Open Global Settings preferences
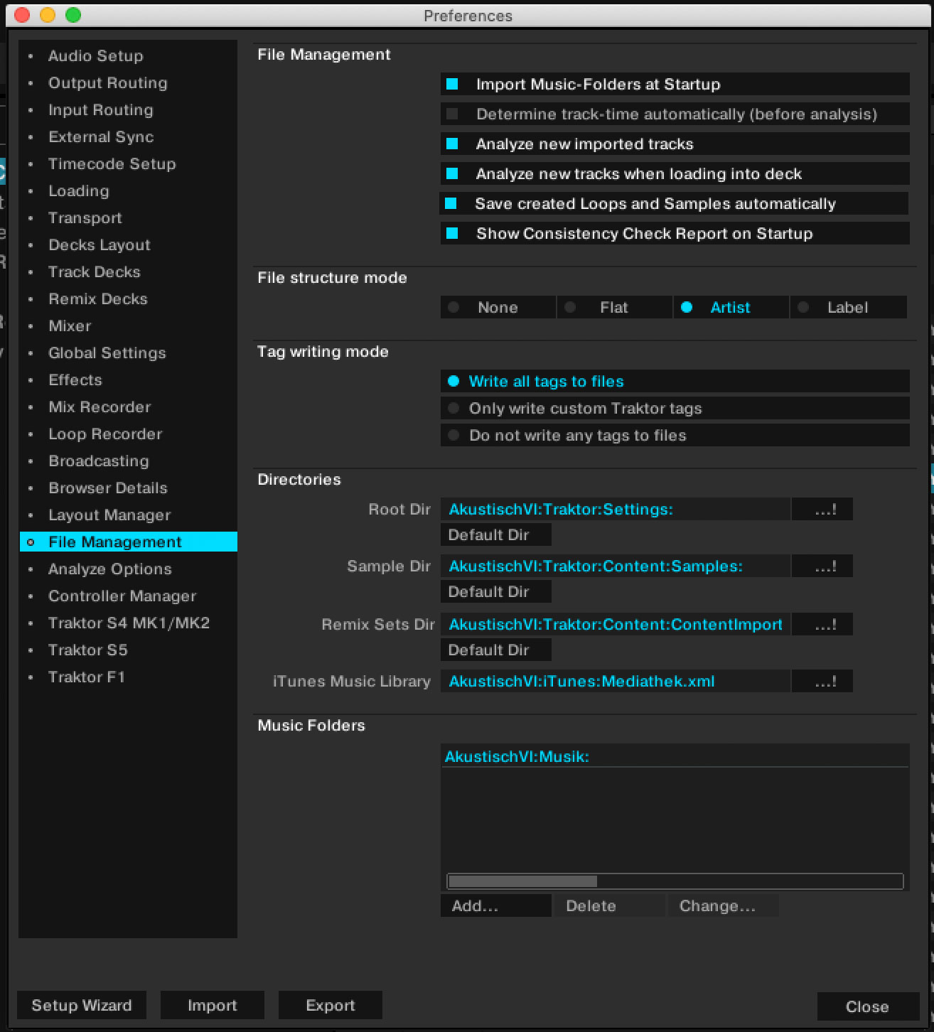Screen dimensions: 934x1032 click(128, 353)
